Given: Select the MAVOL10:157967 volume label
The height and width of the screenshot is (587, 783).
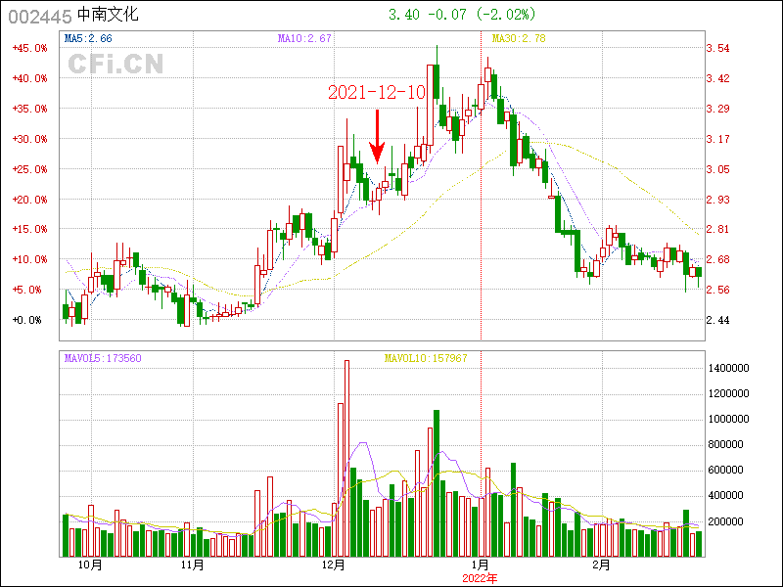Looking at the screenshot, I should click(426, 358).
